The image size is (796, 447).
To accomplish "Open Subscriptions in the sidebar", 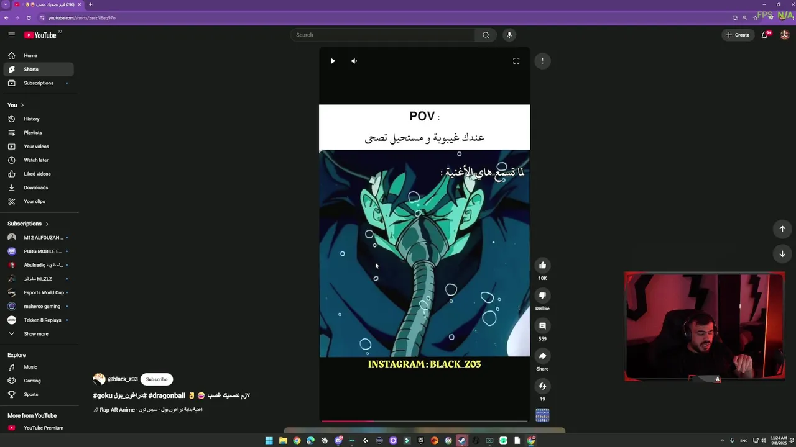I will click(37, 83).
